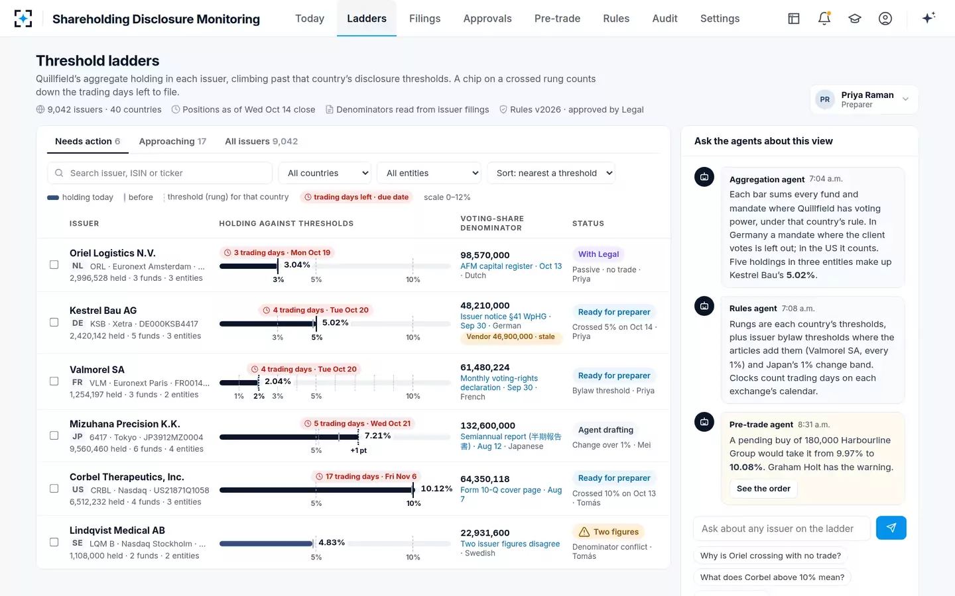Viewport: 955px width, 596px height.
Task: Open the layout panel icon
Action: pos(794,19)
